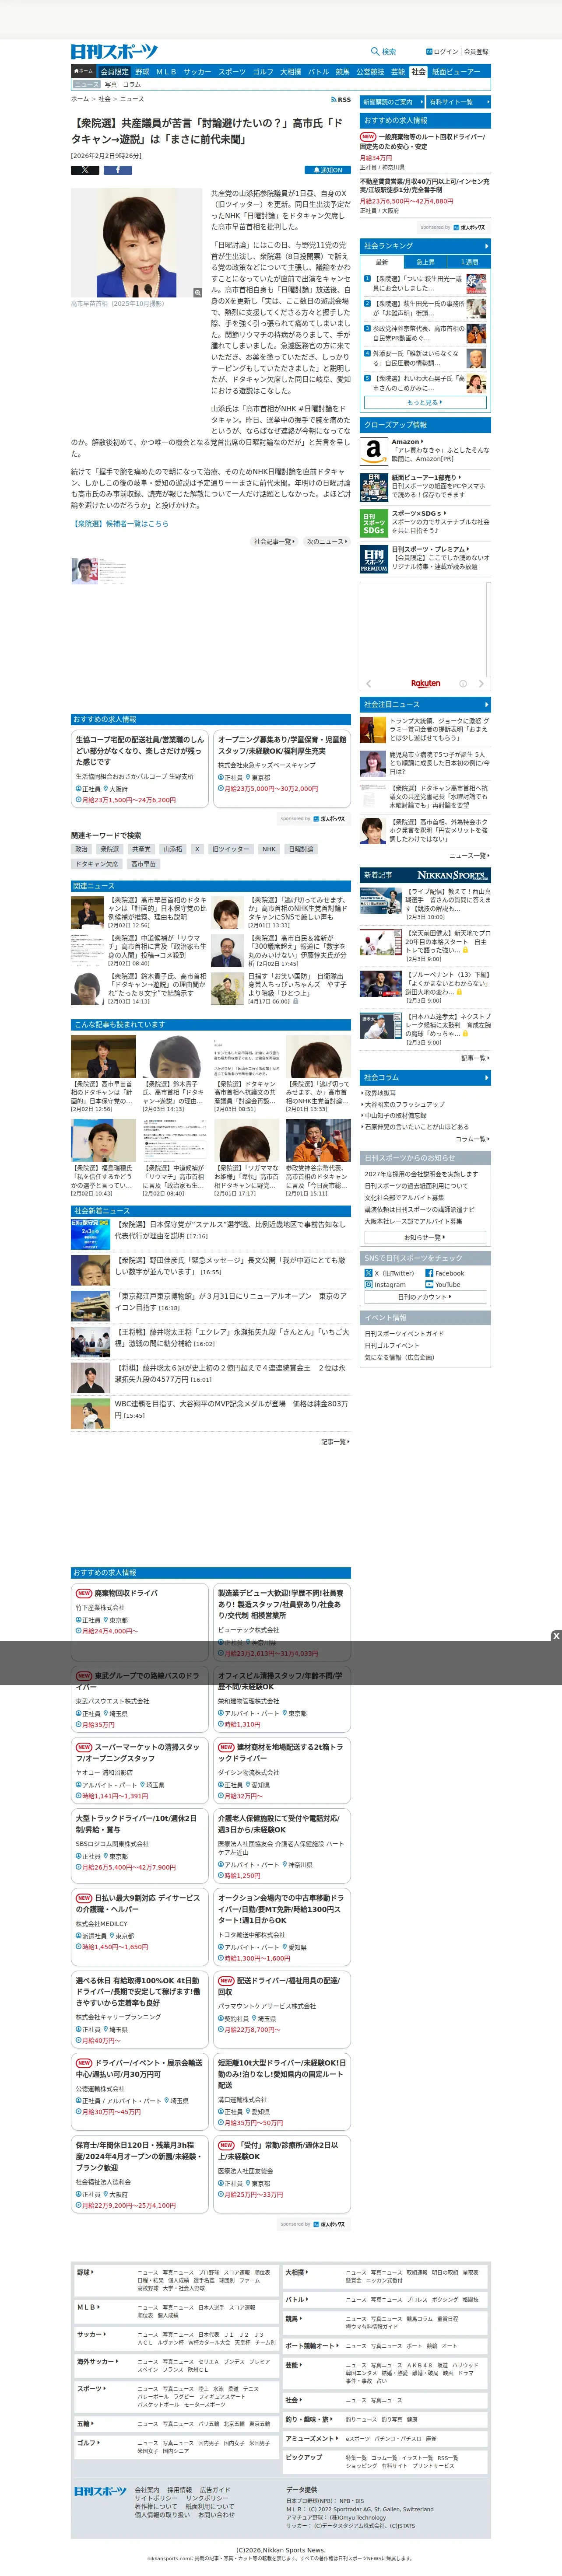Click the Amazon logo in closeup section
The height and width of the screenshot is (2576, 562).
[373, 451]
